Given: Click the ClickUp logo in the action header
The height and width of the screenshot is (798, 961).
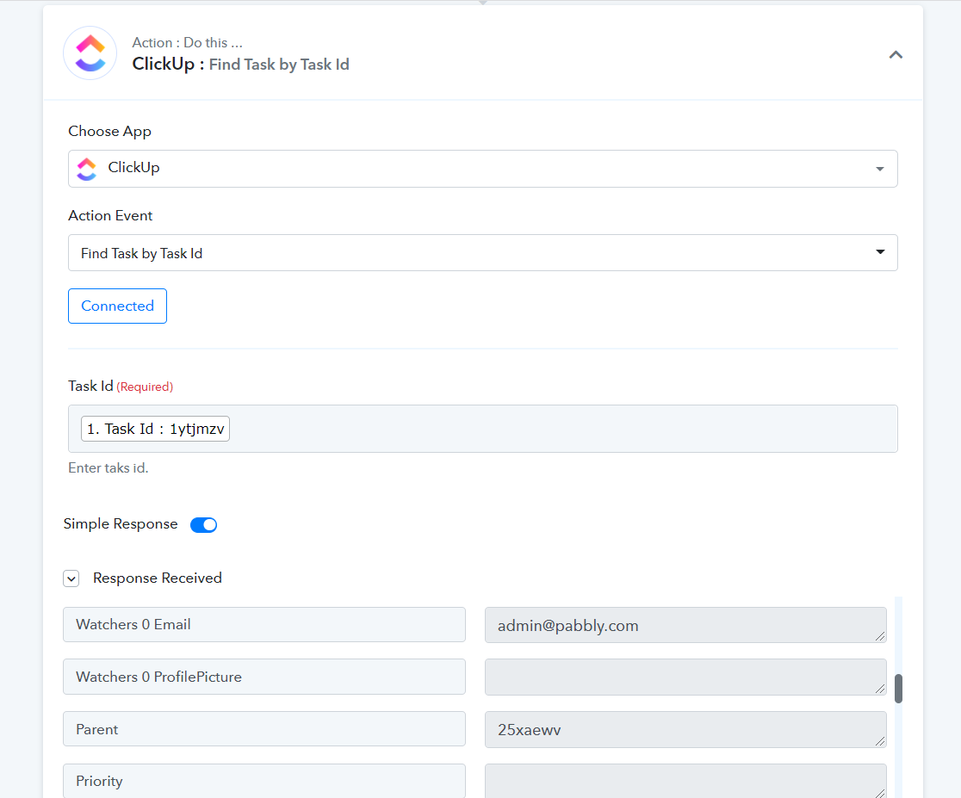Looking at the screenshot, I should (90, 53).
